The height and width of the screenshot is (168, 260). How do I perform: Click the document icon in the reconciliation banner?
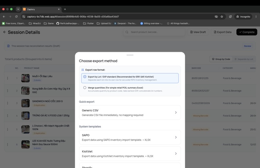pyautogui.click(x=8, y=46)
